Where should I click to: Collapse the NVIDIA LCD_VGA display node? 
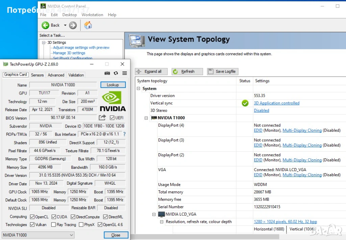154,214
